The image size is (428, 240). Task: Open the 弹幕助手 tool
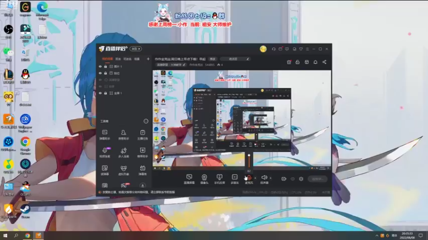tap(105, 135)
